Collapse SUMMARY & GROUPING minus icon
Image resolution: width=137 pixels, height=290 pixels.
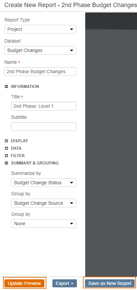(x=6, y=163)
